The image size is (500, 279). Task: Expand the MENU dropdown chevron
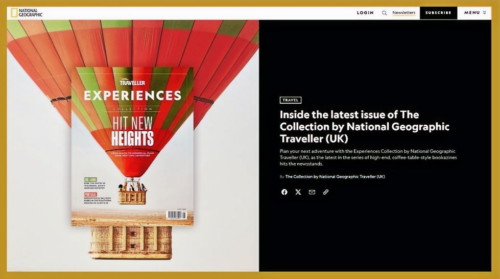tap(485, 12)
